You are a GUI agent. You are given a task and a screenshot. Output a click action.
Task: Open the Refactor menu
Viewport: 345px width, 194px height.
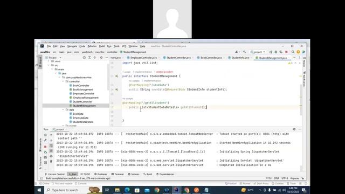[92, 46]
